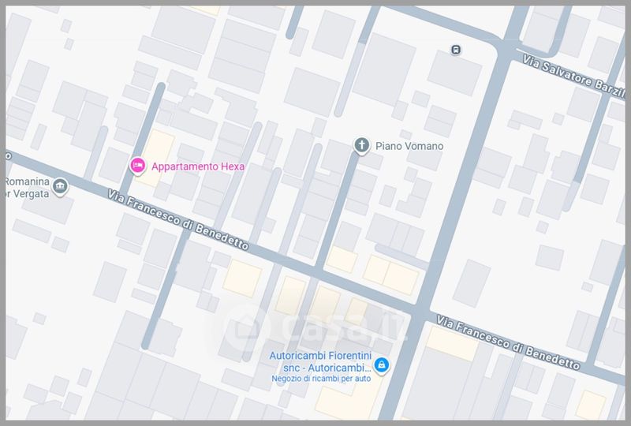Open the bank icon marker near Romanina
Screen dimensions: 631x426
click(x=60, y=187)
